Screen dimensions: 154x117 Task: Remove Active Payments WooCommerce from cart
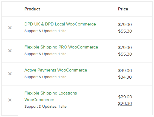[10, 74]
